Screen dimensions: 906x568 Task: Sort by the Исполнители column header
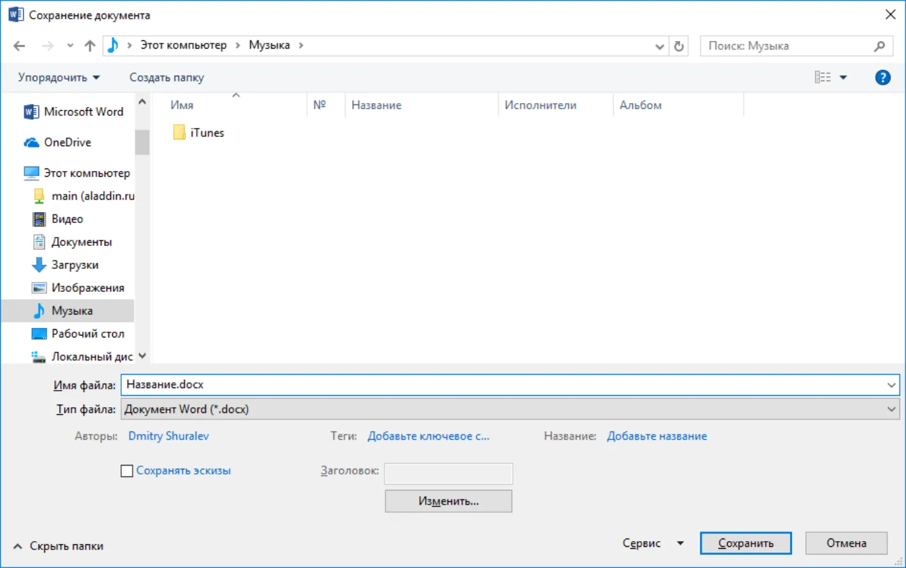pos(541,105)
